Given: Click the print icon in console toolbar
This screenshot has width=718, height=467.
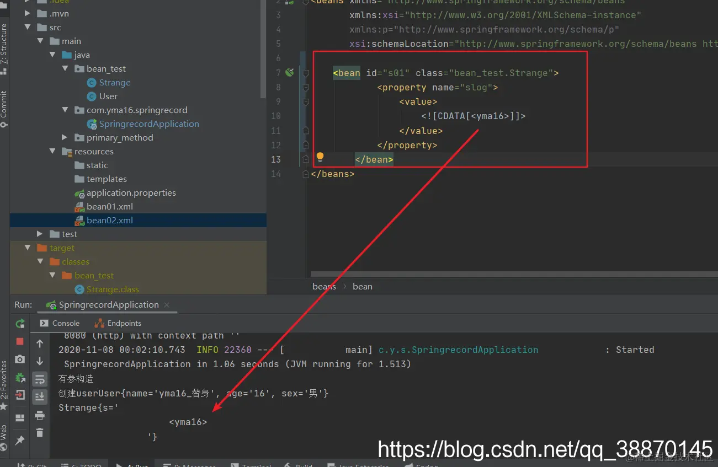Looking at the screenshot, I should pyautogui.click(x=40, y=415).
